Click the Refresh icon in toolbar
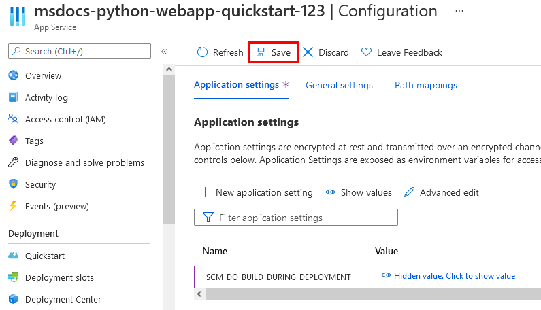 (x=202, y=52)
